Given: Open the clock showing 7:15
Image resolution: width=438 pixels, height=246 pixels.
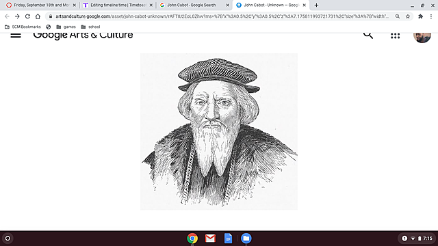Looking at the screenshot, I should (428, 238).
